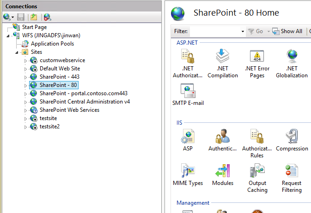The image size is (311, 213).
Task: Click the Management group header
Action: [193, 203]
